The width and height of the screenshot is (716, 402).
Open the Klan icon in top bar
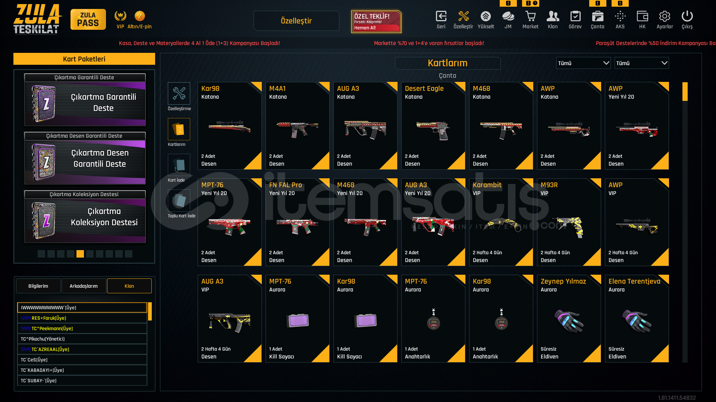pyautogui.click(x=553, y=16)
